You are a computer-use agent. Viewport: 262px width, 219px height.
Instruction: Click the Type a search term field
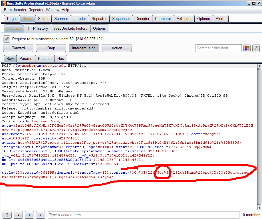(x=143, y=215)
